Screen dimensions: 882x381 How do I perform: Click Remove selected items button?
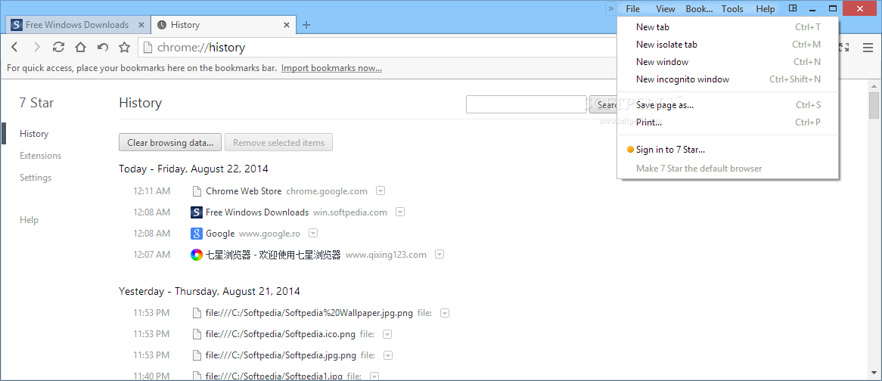(278, 143)
